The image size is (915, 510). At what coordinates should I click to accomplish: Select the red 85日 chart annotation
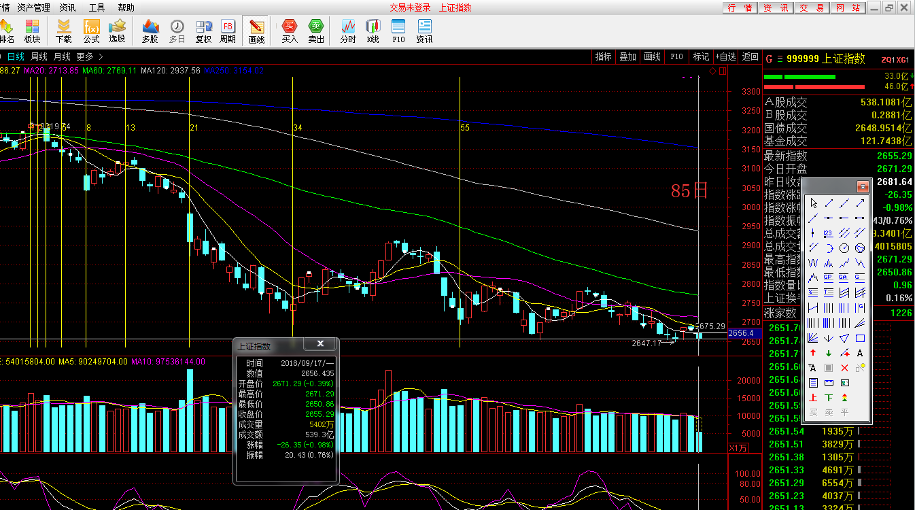(x=689, y=191)
